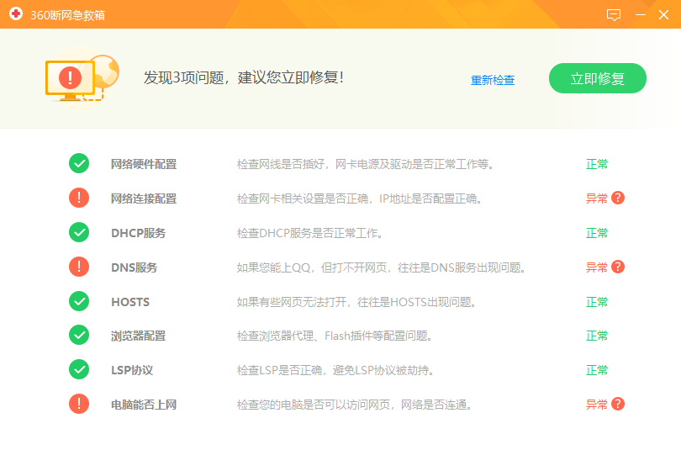Click red alert icon for 电脑能否上网

pos(79,404)
